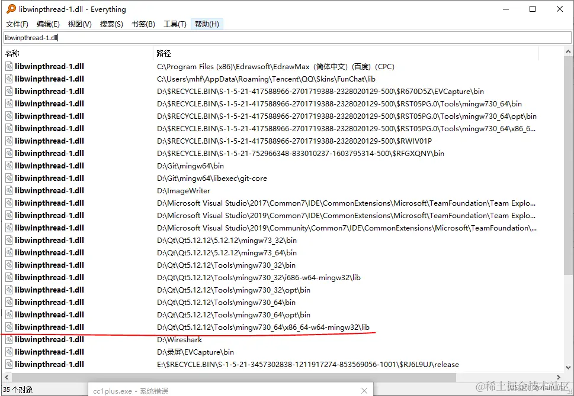Open the 帮助(H) menu
The image size is (574, 396).
(207, 24)
